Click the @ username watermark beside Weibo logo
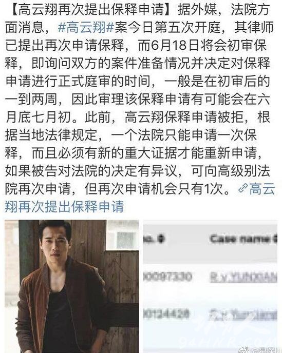This screenshot has width=282, height=353. (x=265, y=350)
